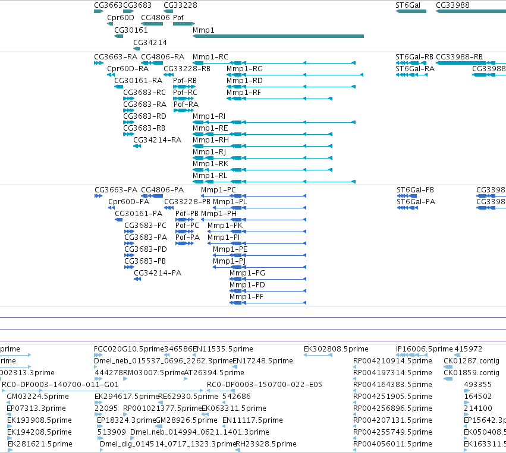This screenshot has width=506, height=453.
Task: Select EST EN11117.5prime
Action: tap(224, 426)
